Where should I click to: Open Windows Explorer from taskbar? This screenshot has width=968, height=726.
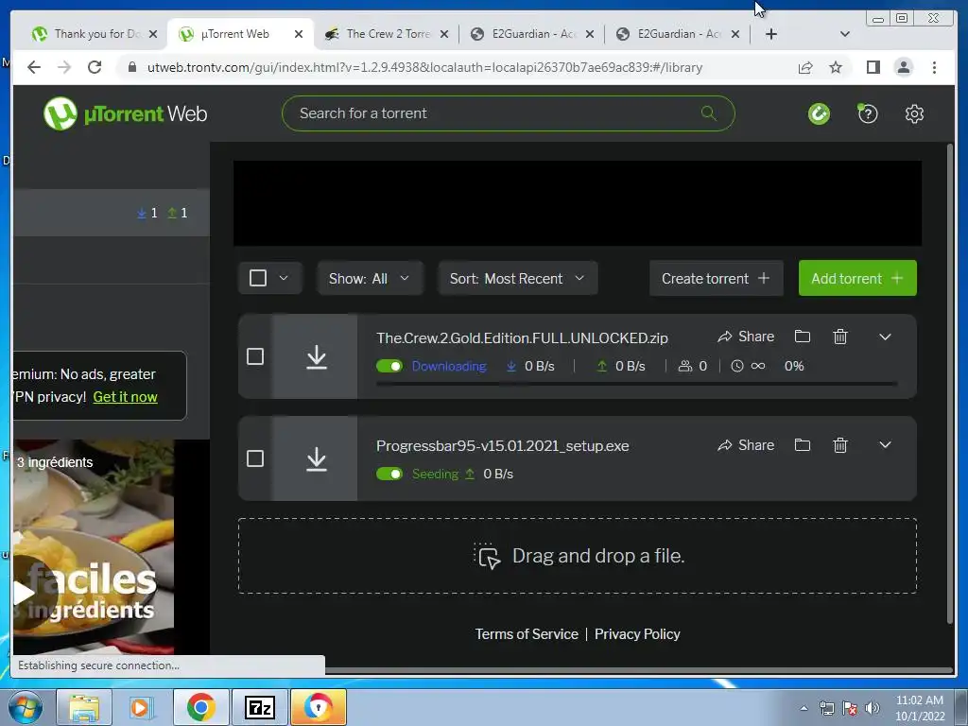click(84, 707)
